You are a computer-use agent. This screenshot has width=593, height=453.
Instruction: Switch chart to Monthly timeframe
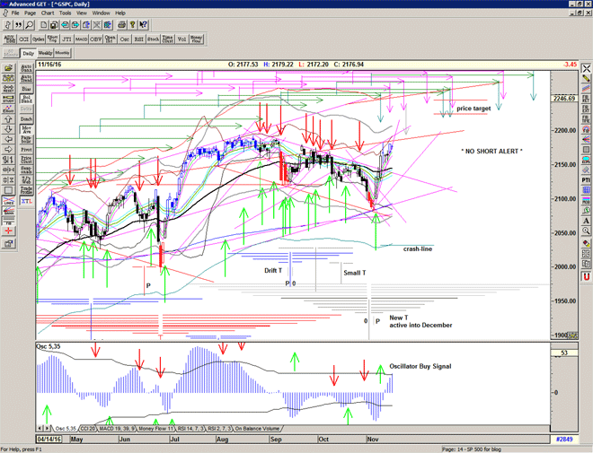point(63,54)
